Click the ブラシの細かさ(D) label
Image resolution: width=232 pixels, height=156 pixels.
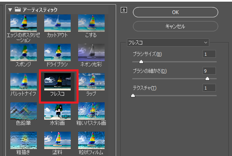(150, 71)
